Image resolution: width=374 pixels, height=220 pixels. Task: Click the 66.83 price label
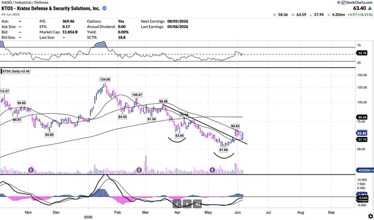pyautogui.click(x=235, y=126)
